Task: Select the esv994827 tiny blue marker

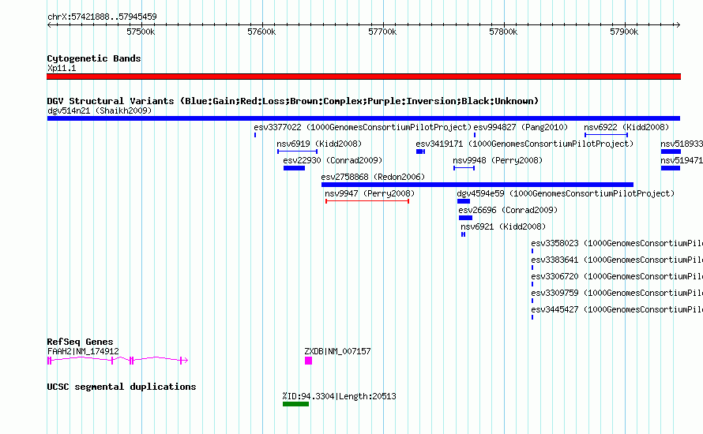Action: click(x=475, y=135)
